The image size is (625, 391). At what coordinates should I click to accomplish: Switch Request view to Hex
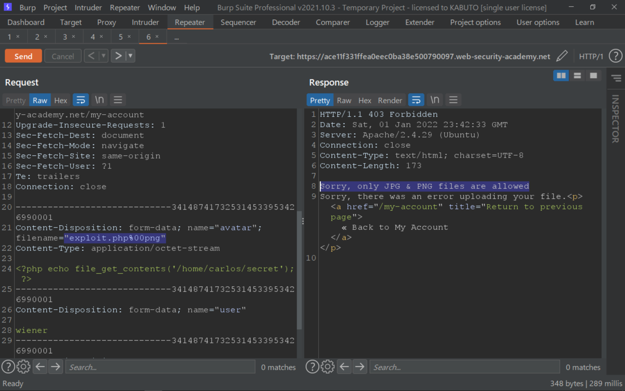pos(61,100)
